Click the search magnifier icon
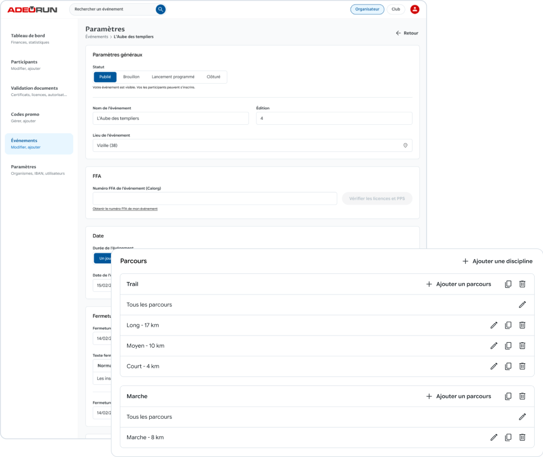543x457 pixels. click(x=160, y=9)
